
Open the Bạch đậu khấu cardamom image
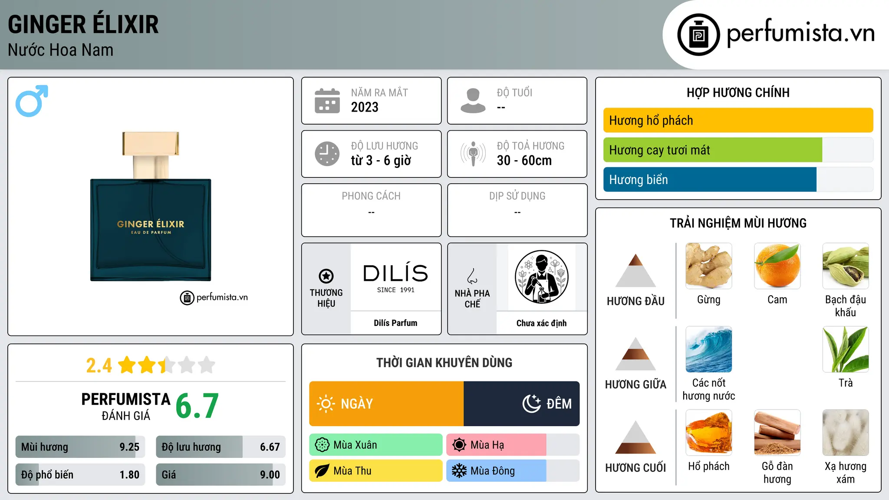tap(846, 266)
